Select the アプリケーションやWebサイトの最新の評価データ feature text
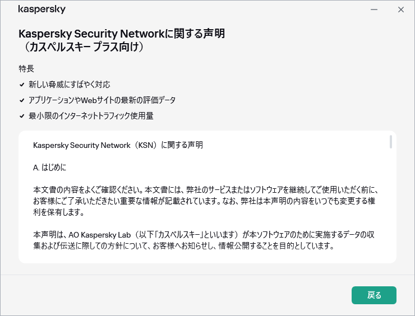Screen dimensions: 415x316 click(102, 100)
